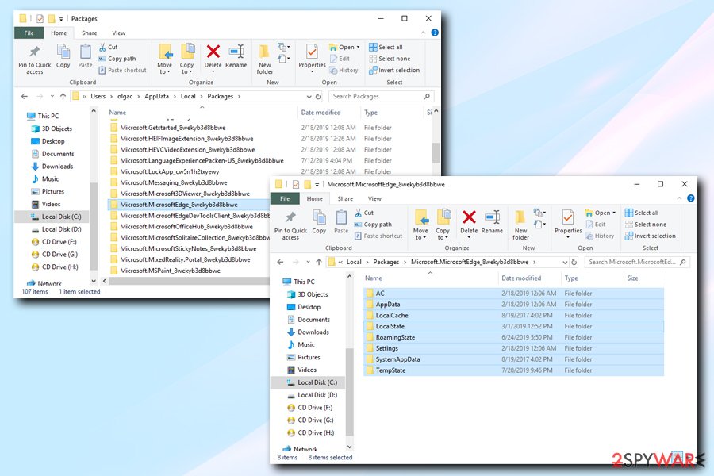Click New folder in Packages window ribbon
Image resolution: width=714 pixels, height=476 pixels.
pyautogui.click(x=264, y=59)
